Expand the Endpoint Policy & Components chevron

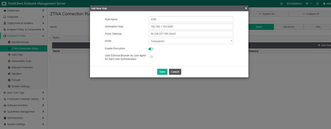point(43,30)
